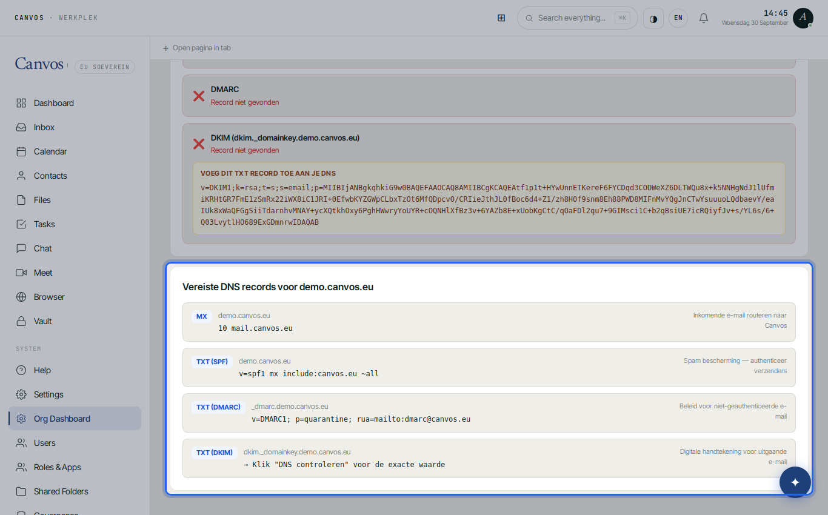Click the Meet video camera icon
This screenshot has width=828, height=515.
pos(21,273)
